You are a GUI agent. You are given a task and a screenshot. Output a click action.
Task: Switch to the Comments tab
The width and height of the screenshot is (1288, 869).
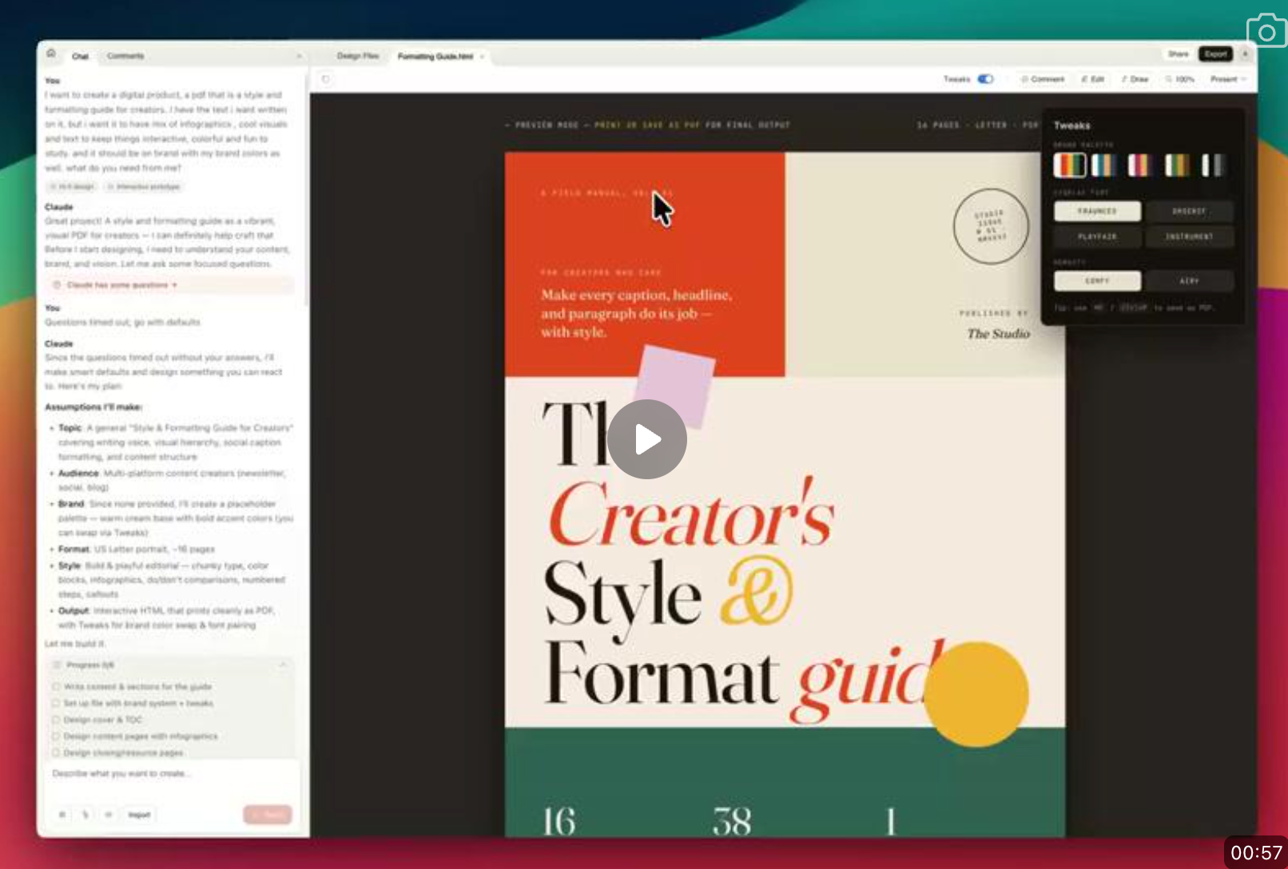[125, 56]
